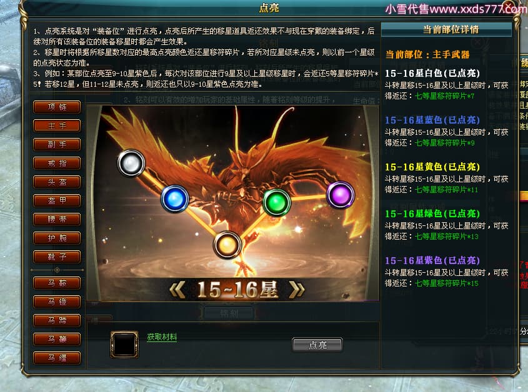Image resolution: width=528 pixels, height=392 pixels.
Task: Select the blue orb node
Action: (x=175, y=199)
